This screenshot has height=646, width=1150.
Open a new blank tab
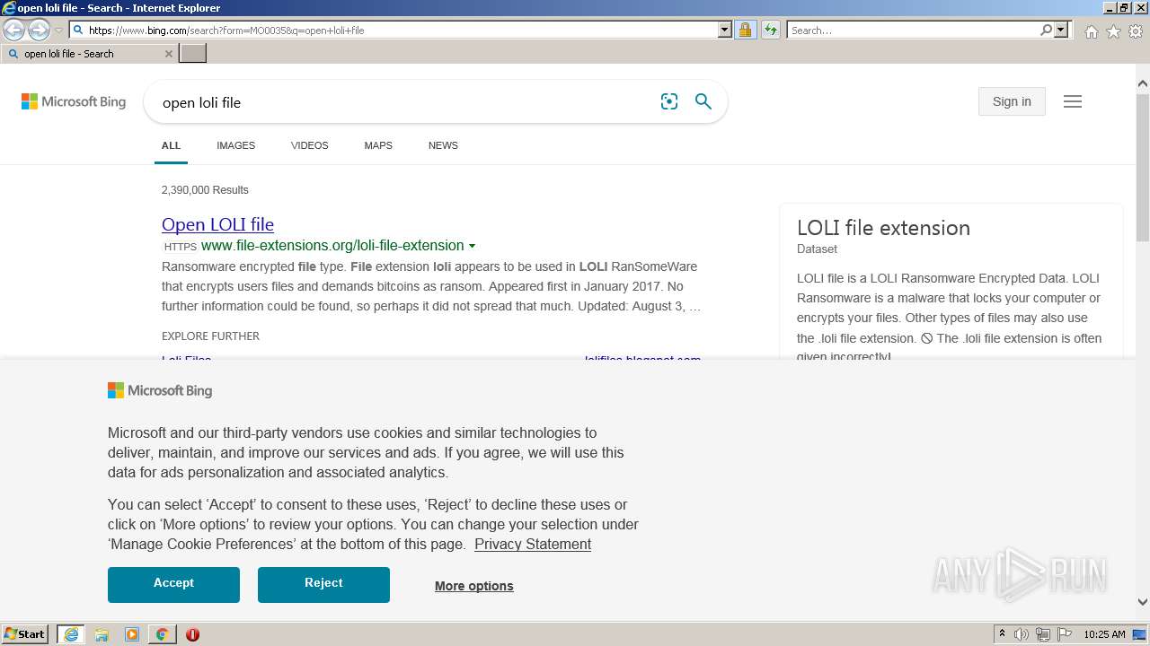pos(193,54)
